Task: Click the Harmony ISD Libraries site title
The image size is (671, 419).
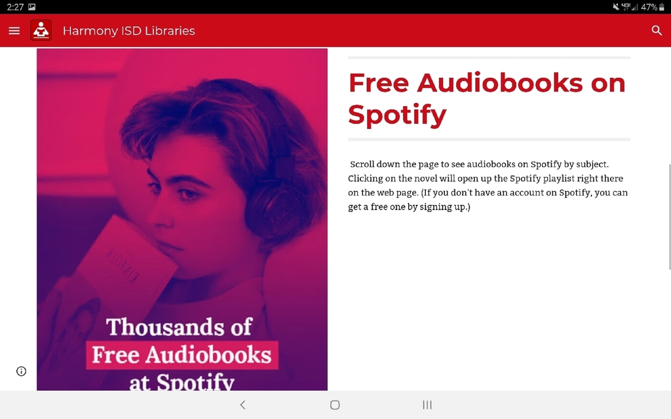Action: coord(129,31)
